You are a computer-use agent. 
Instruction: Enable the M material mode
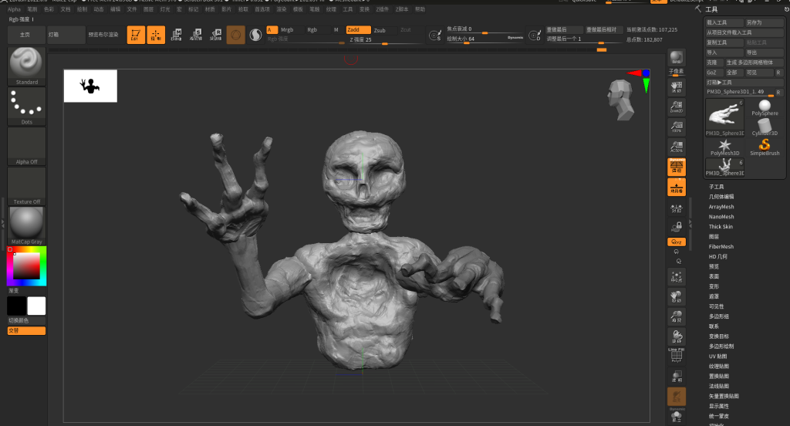(x=336, y=30)
